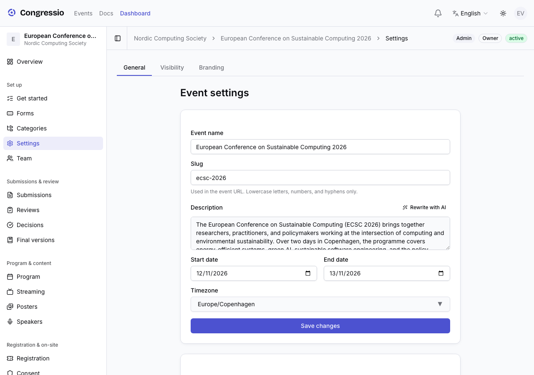Open the Timezone Europe/Copenhagen dropdown

[320, 304]
